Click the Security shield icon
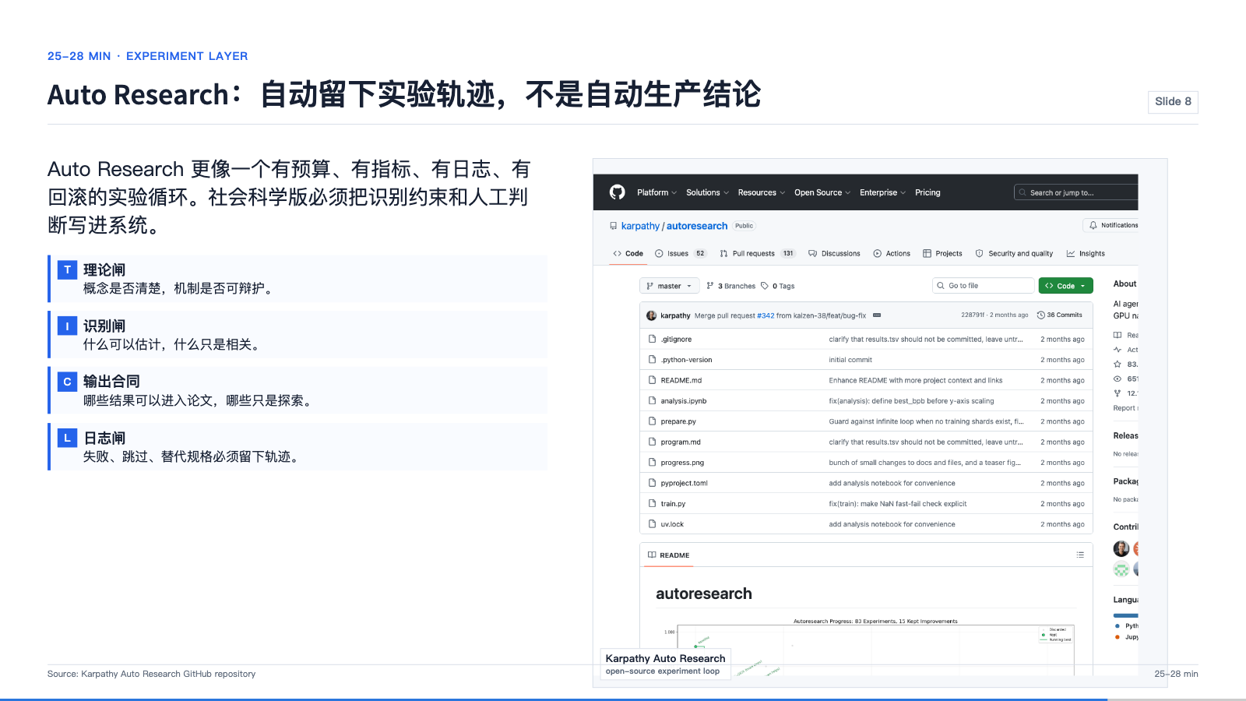Image resolution: width=1246 pixels, height=701 pixels. click(x=980, y=254)
